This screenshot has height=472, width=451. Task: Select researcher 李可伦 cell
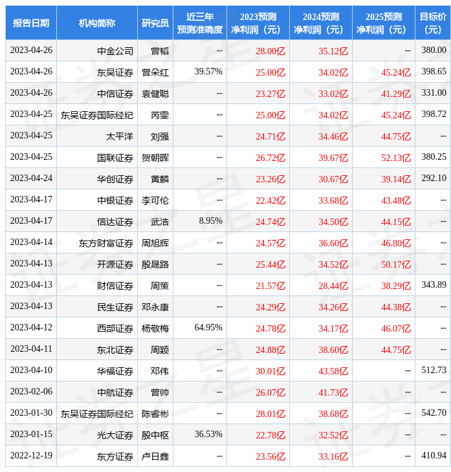click(x=155, y=200)
